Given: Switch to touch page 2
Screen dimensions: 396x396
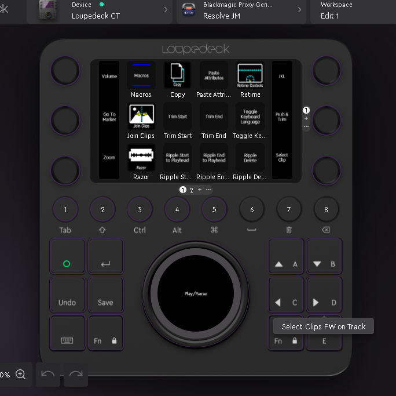Looking at the screenshot, I should point(192,190).
